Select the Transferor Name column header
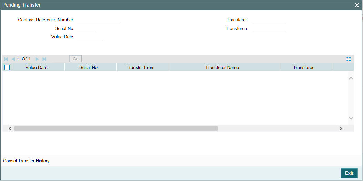Image resolution: width=363 pixels, height=181 pixels. pyautogui.click(x=224, y=67)
